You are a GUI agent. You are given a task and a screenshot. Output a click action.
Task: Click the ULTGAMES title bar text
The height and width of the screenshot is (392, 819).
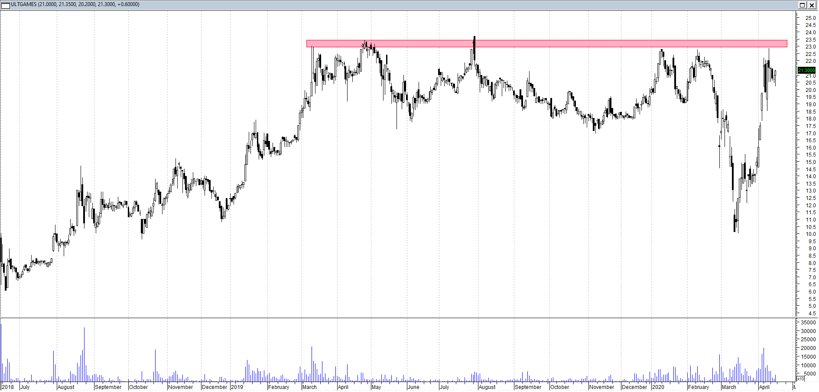coord(75,4)
